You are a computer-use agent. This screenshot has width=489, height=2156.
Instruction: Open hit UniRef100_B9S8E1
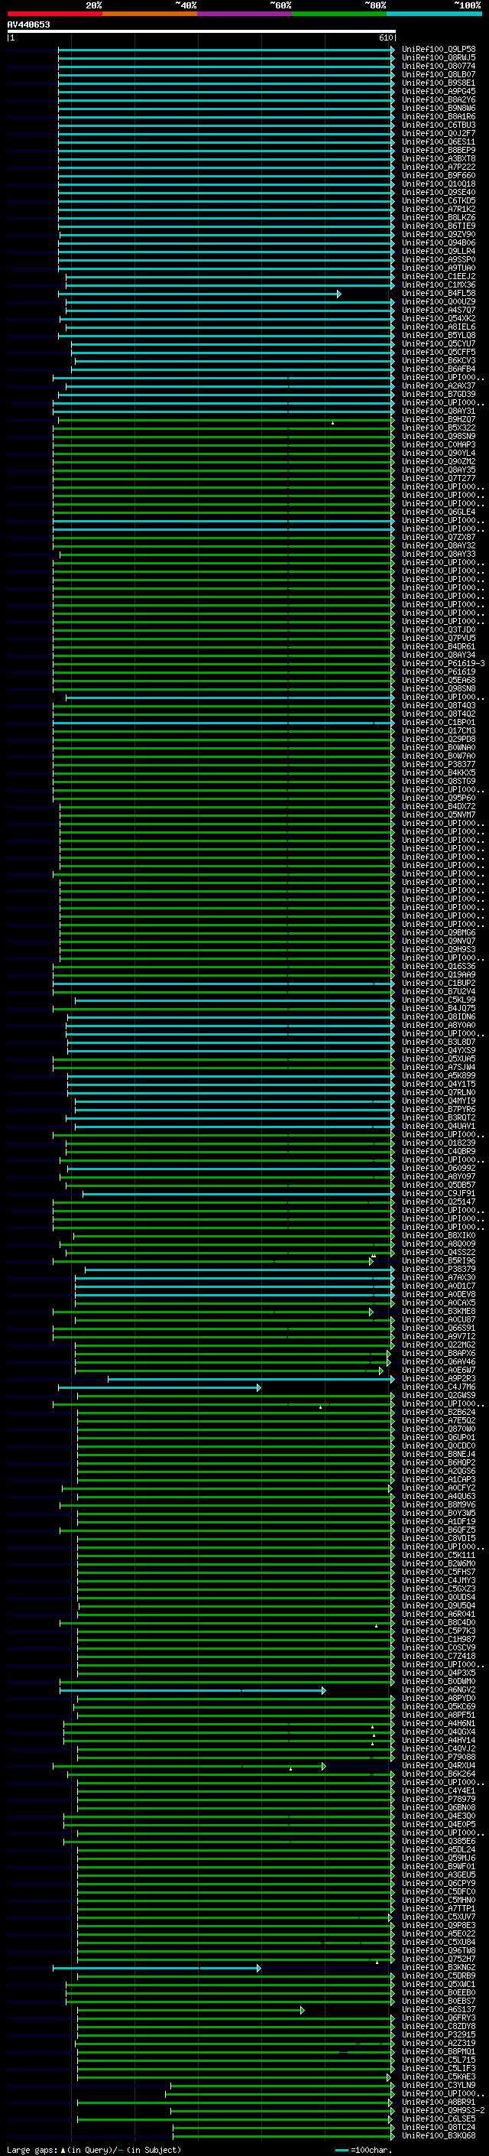click(x=439, y=83)
